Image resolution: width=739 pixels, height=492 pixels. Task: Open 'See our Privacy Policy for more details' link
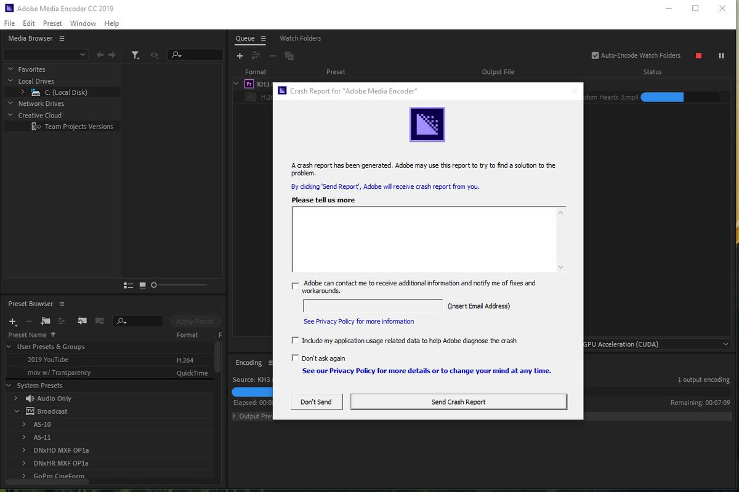coord(426,371)
